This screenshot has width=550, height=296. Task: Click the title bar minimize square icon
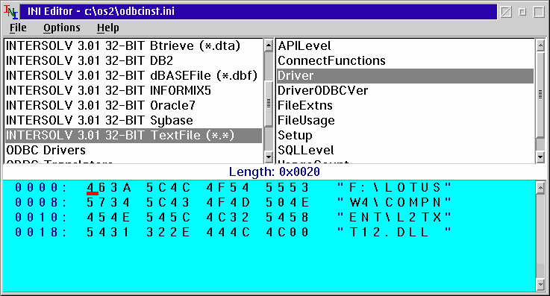click(522, 12)
